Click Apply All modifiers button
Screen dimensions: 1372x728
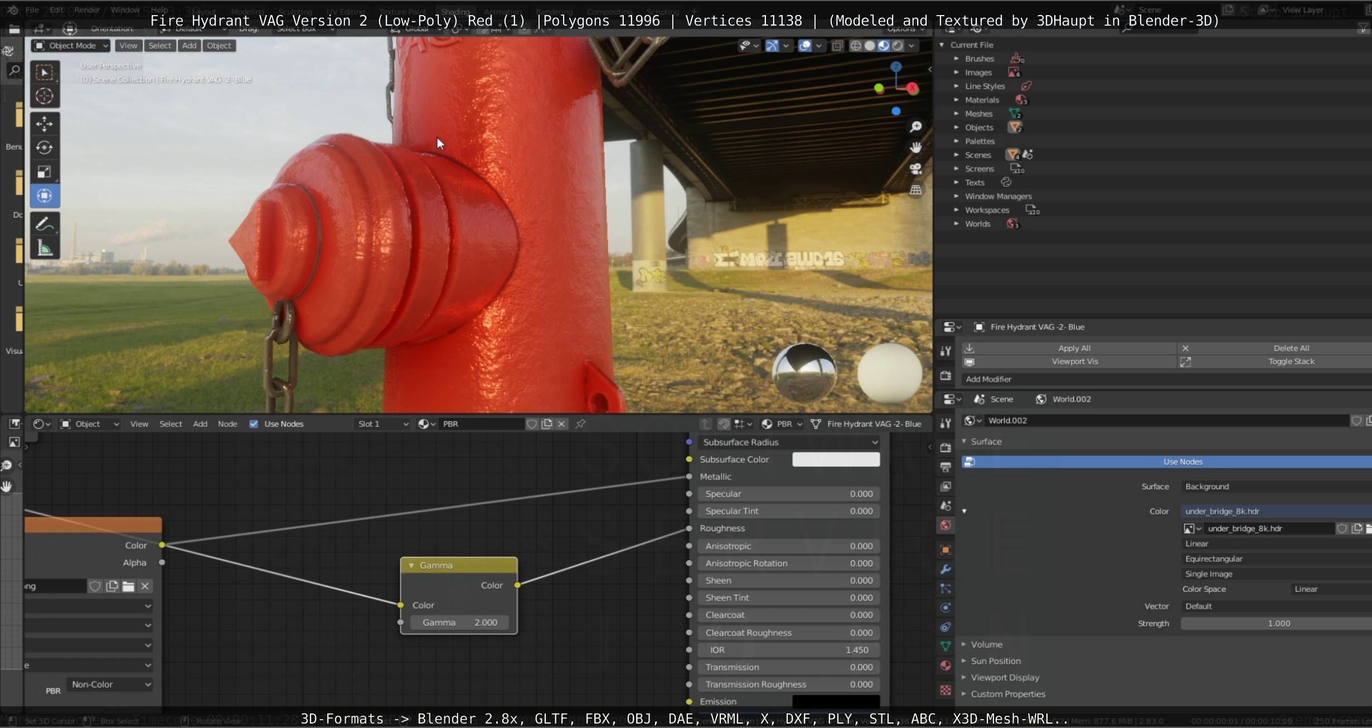(x=1069, y=348)
